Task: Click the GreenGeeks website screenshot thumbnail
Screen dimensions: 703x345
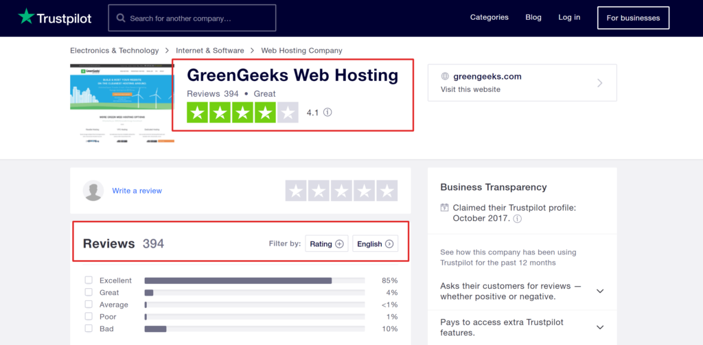Action: coord(122,103)
